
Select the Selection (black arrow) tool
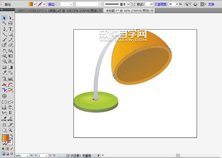[x=4, y=18]
